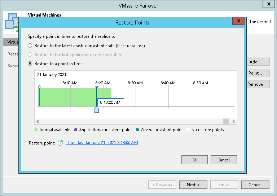Cancel the Restore Points dialog
The height and width of the screenshot is (196, 277).
[x=224, y=160]
